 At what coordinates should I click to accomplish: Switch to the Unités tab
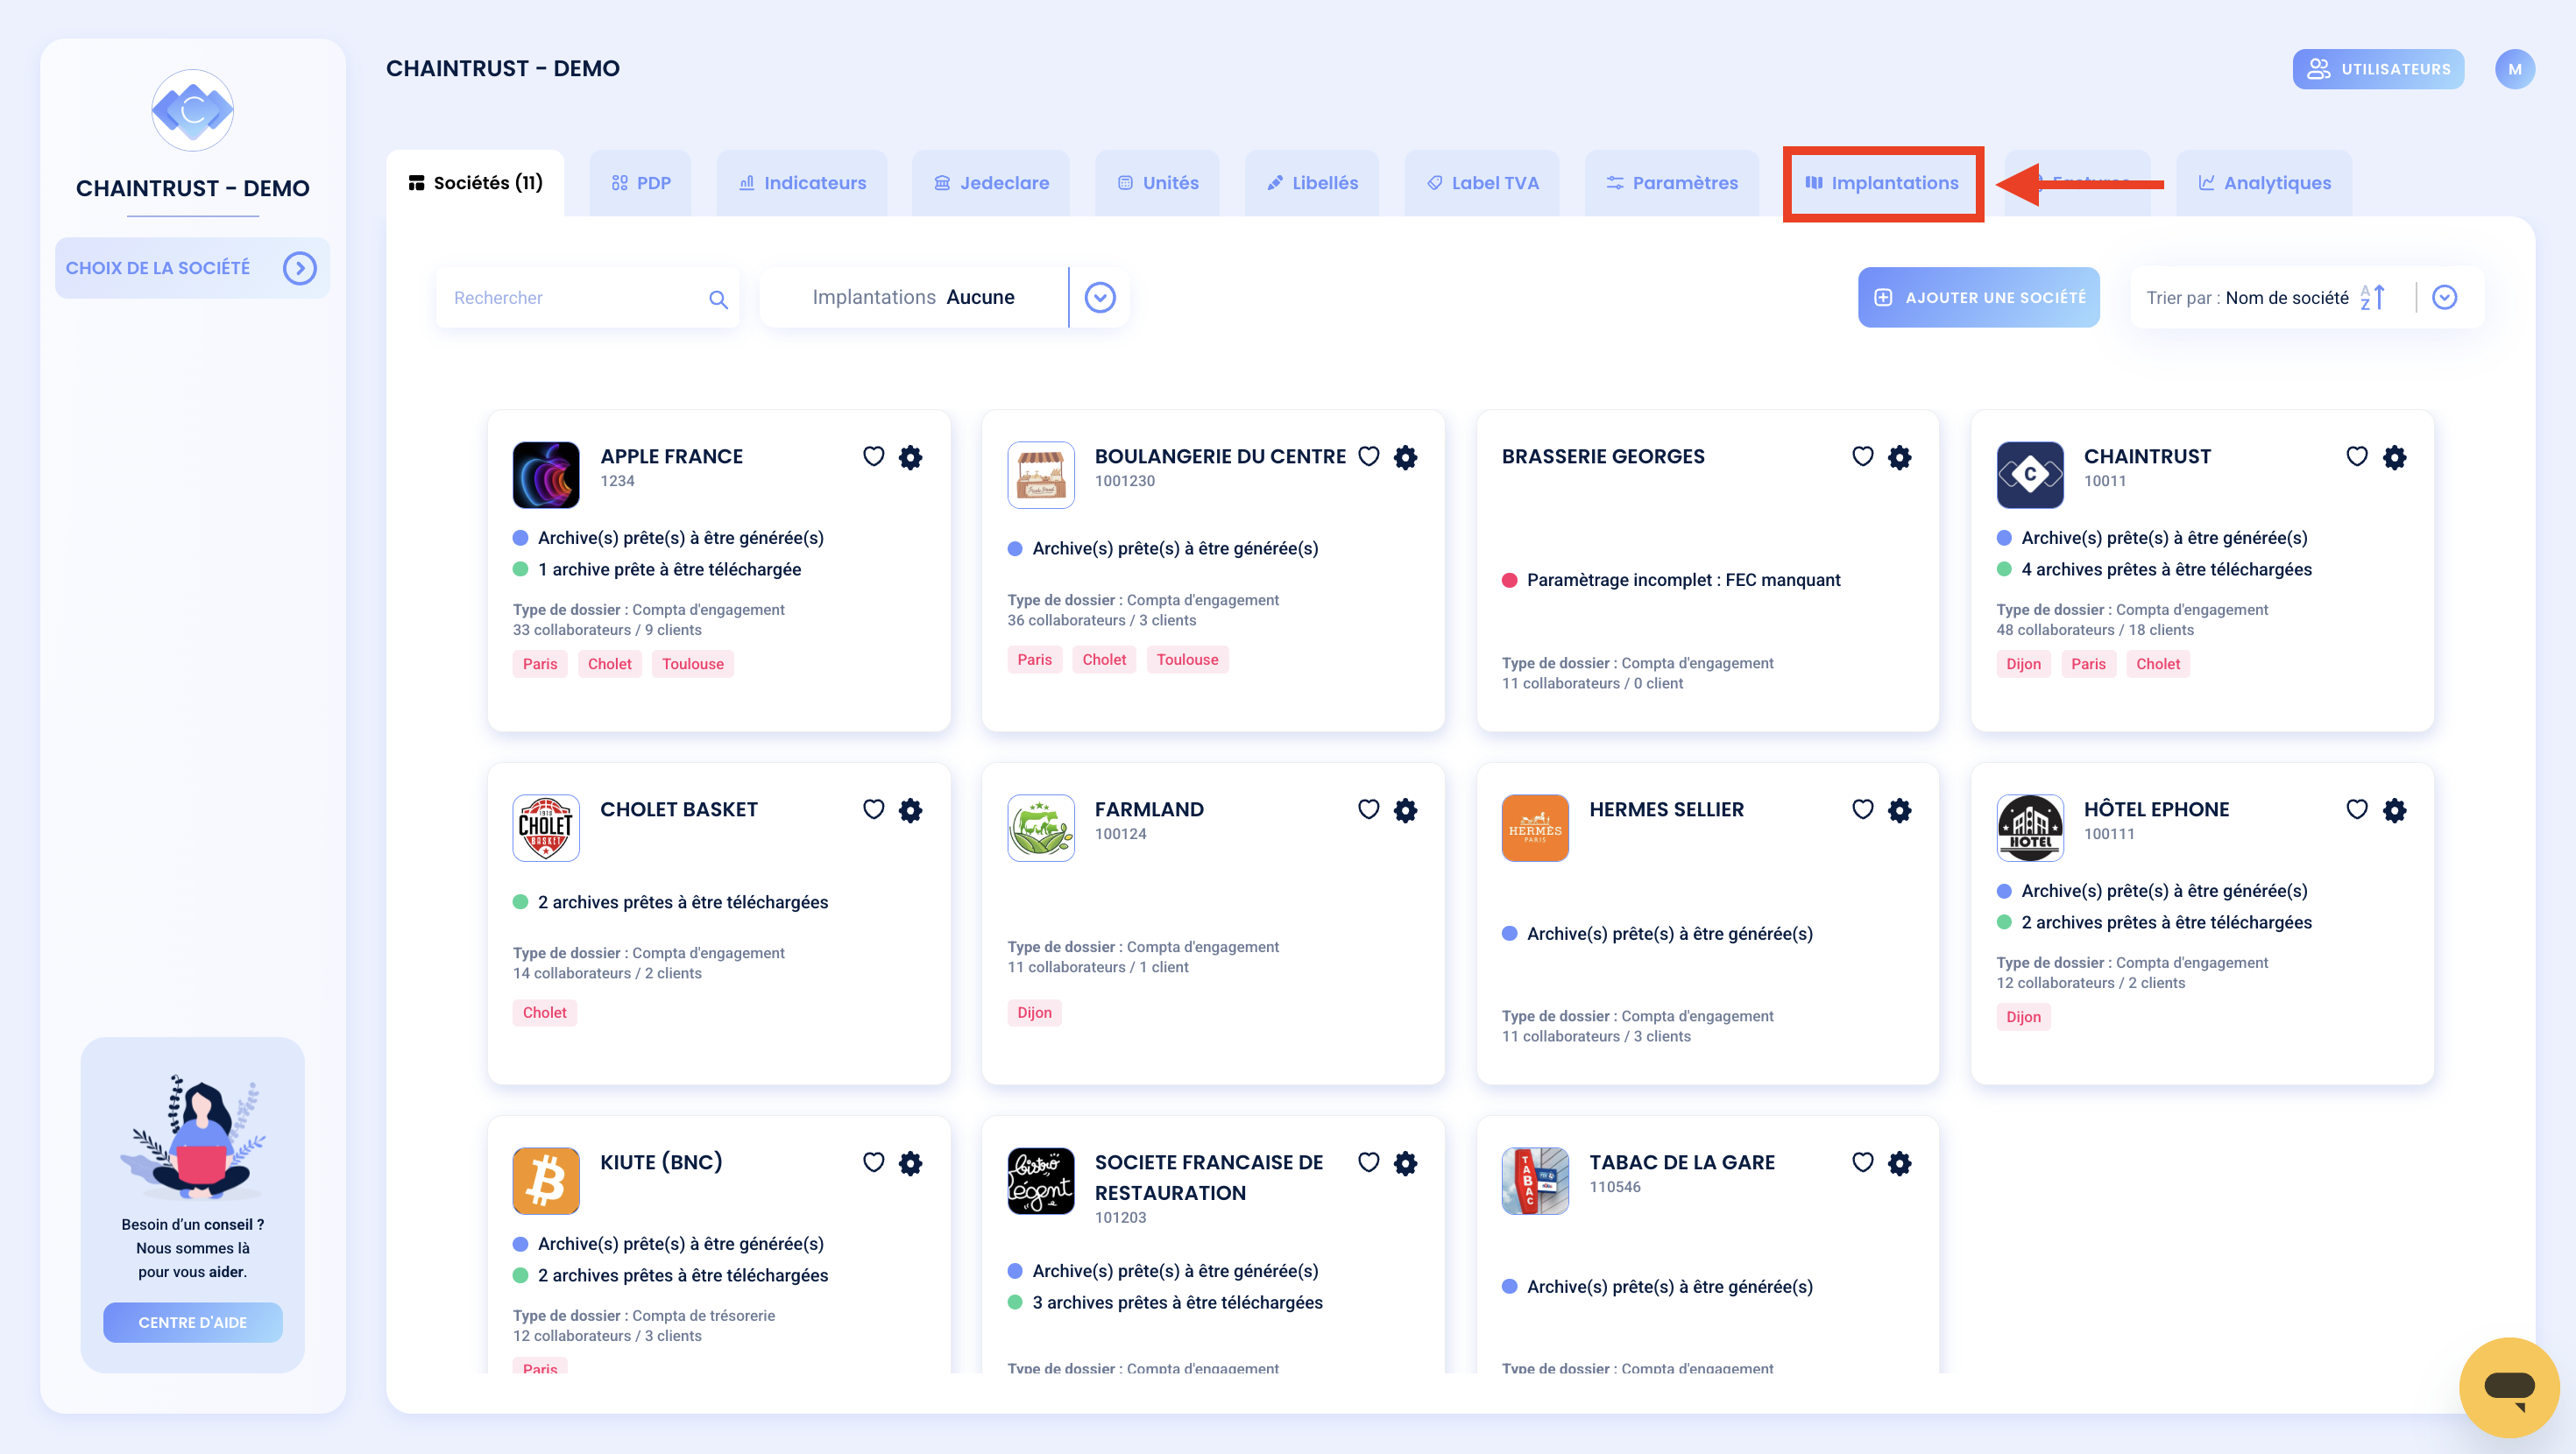(x=1157, y=183)
